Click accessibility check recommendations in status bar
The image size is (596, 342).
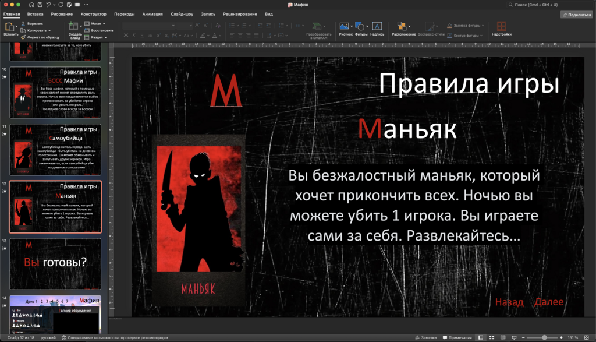tap(115, 337)
